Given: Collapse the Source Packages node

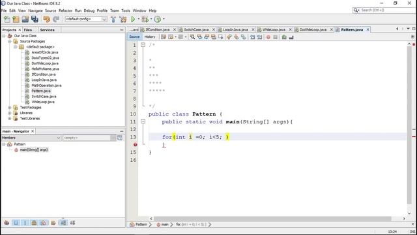Looking at the screenshot, I should (x=10, y=41).
